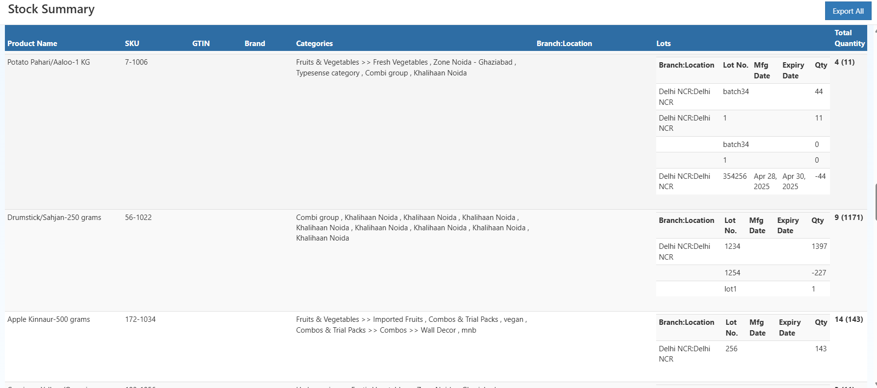Click the SKU column header
This screenshot has height=388, width=877.
[x=132, y=44]
